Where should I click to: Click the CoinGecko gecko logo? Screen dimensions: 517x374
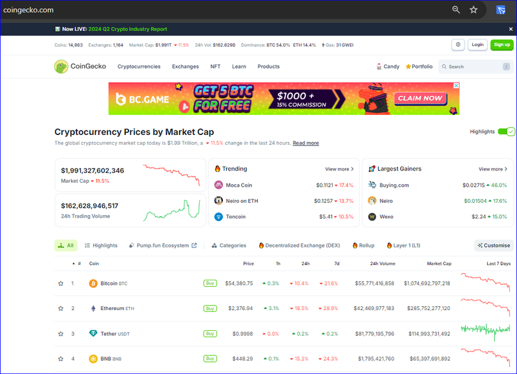pos(61,67)
